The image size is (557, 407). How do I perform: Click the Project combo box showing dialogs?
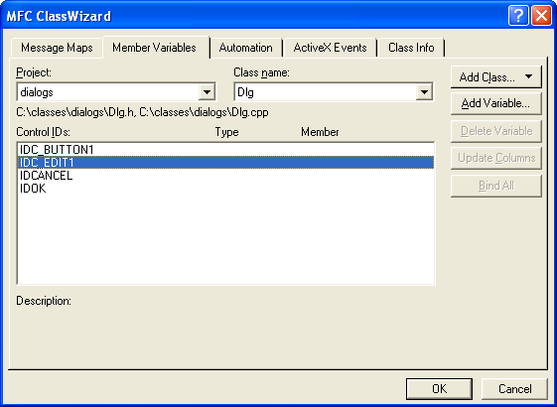coord(116,92)
